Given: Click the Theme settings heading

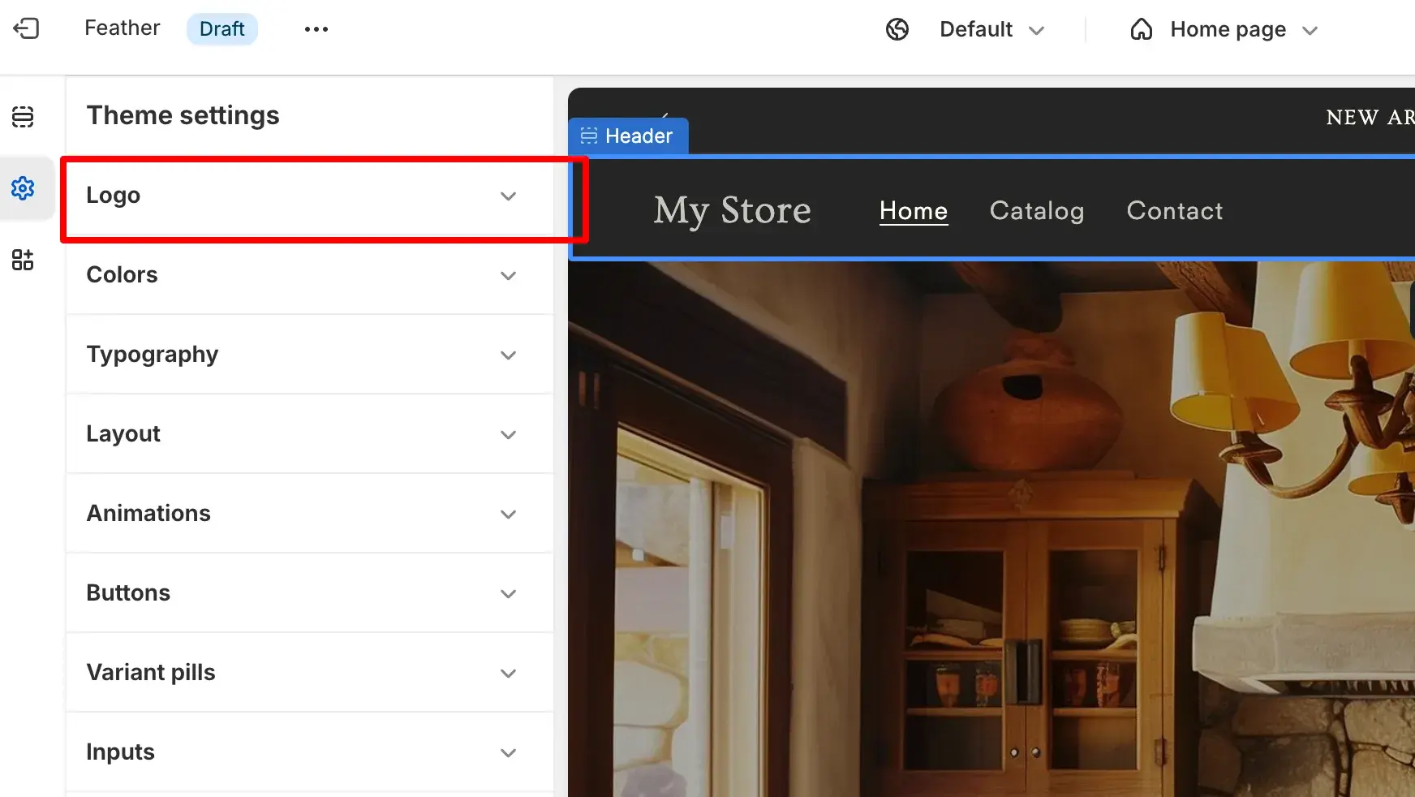Looking at the screenshot, I should [x=183, y=115].
